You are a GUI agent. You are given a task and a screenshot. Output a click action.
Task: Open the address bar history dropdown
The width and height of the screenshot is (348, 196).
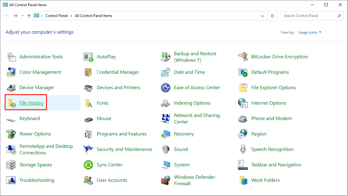click(262, 16)
